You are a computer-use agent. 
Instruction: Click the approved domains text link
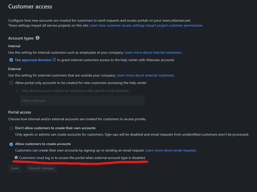click(36, 60)
